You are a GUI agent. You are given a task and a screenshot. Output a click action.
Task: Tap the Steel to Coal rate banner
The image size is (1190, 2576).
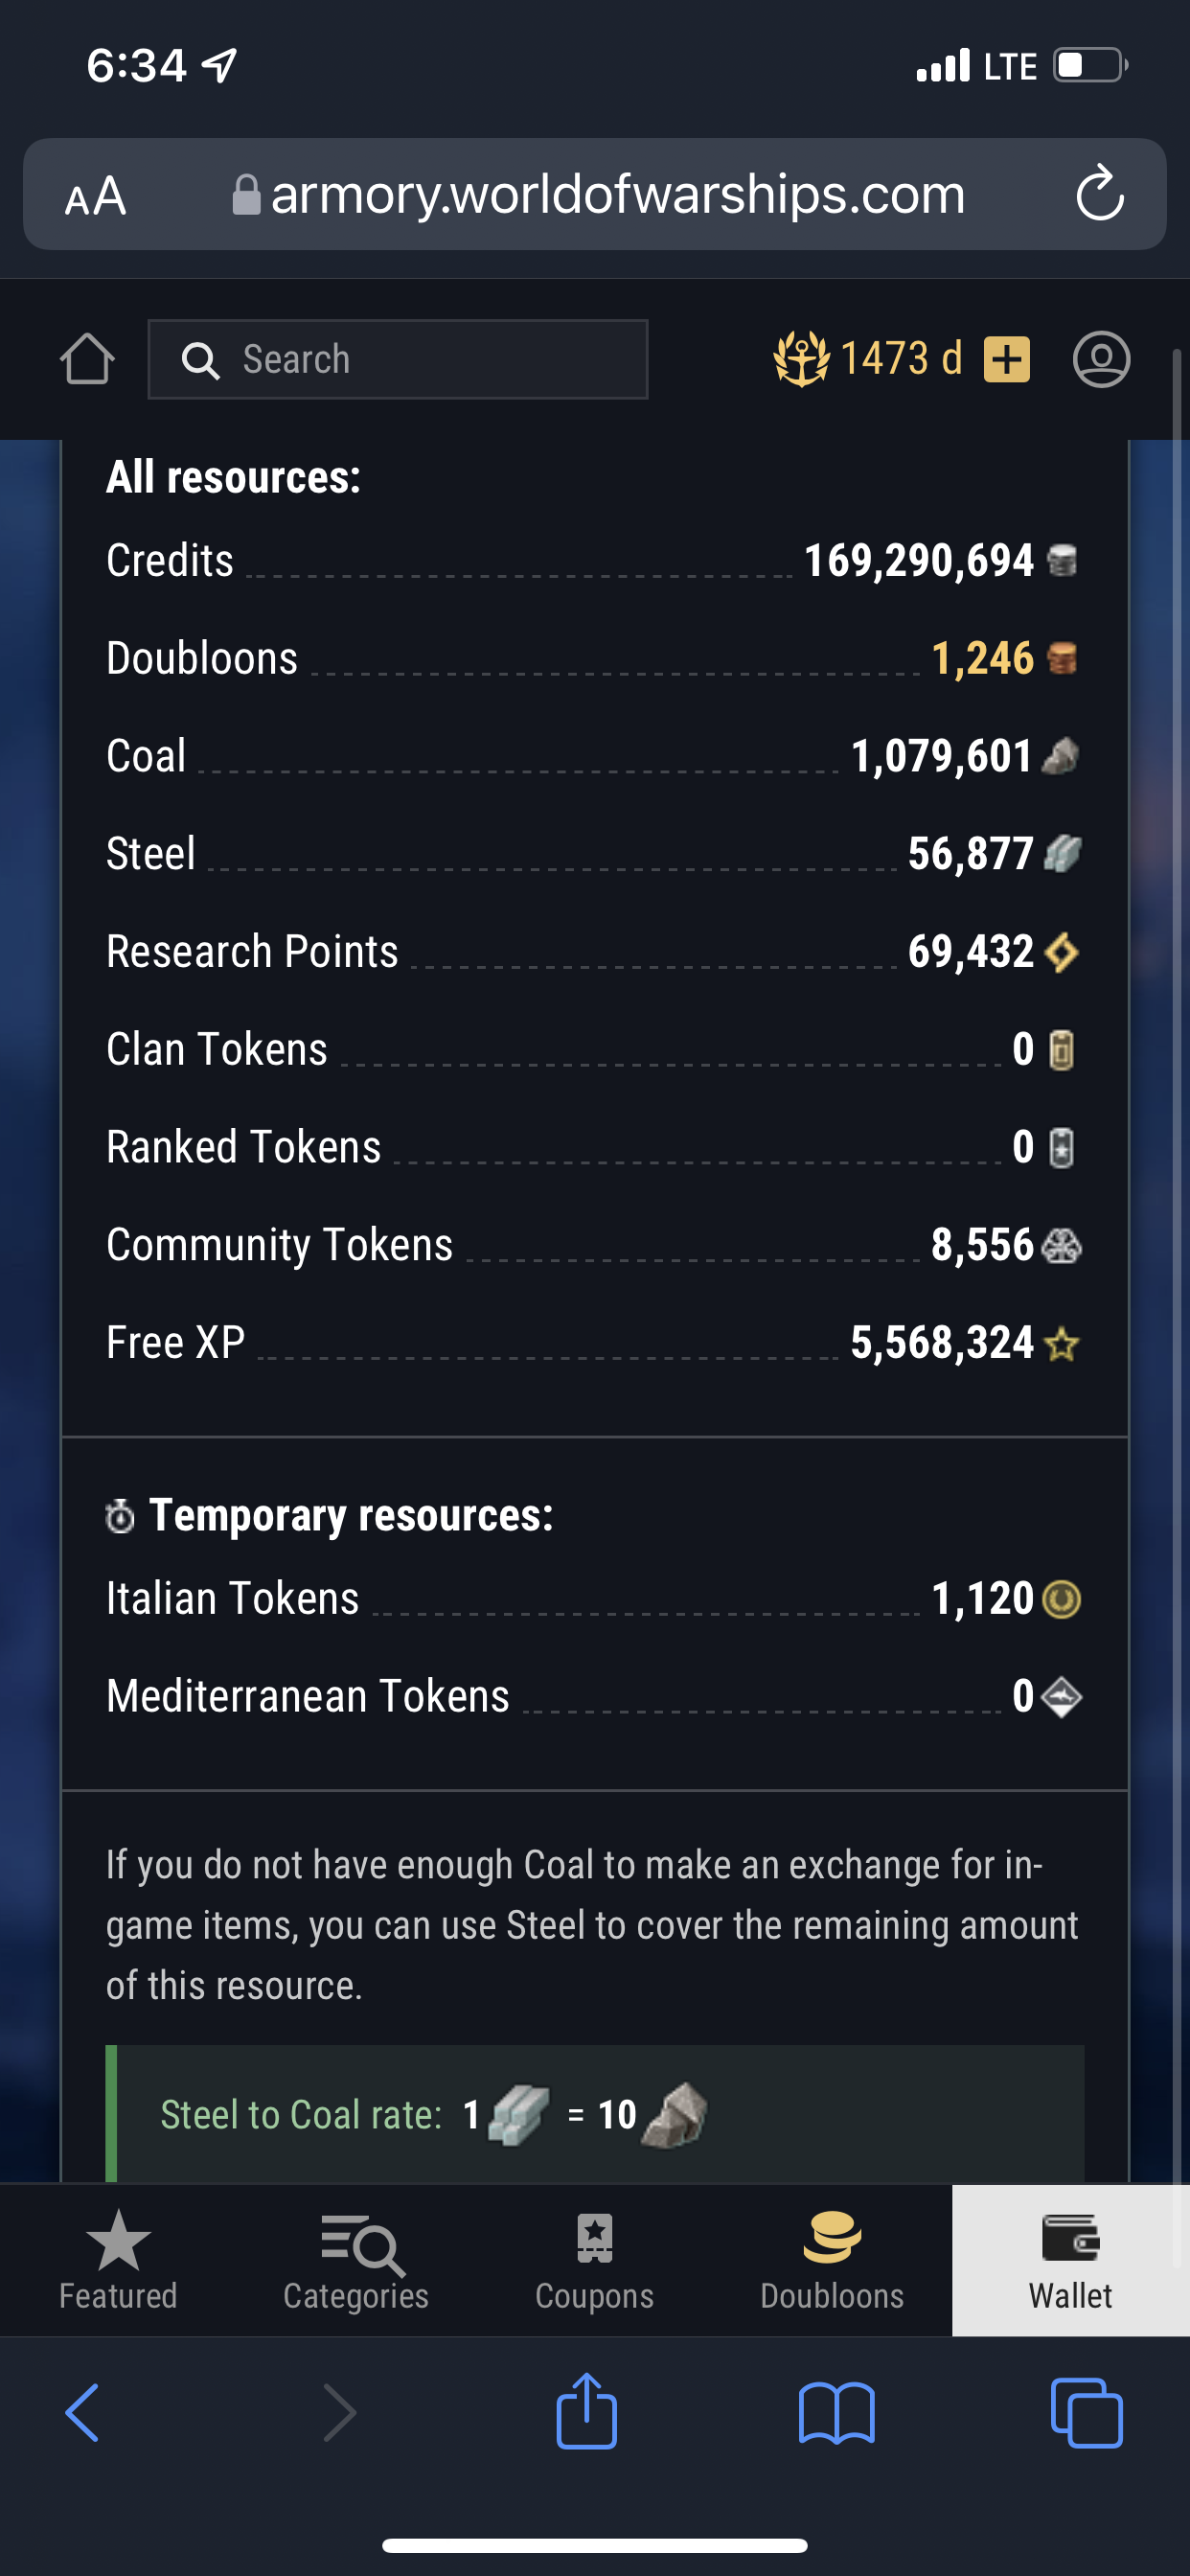[595, 2113]
